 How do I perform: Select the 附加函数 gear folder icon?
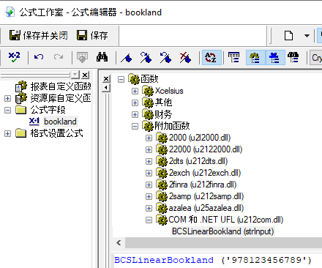pyautogui.click(x=148, y=126)
